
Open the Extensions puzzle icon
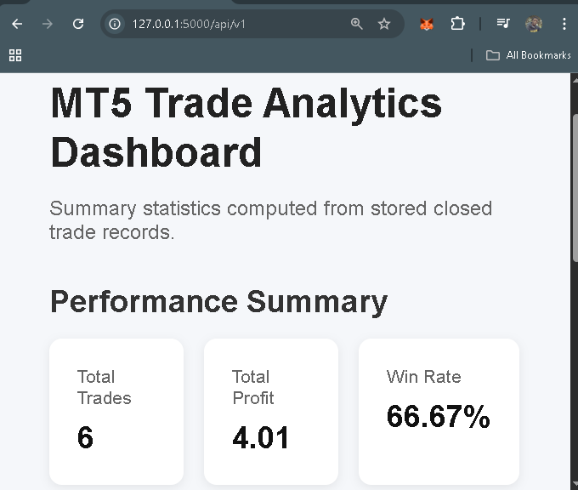click(457, 24)
